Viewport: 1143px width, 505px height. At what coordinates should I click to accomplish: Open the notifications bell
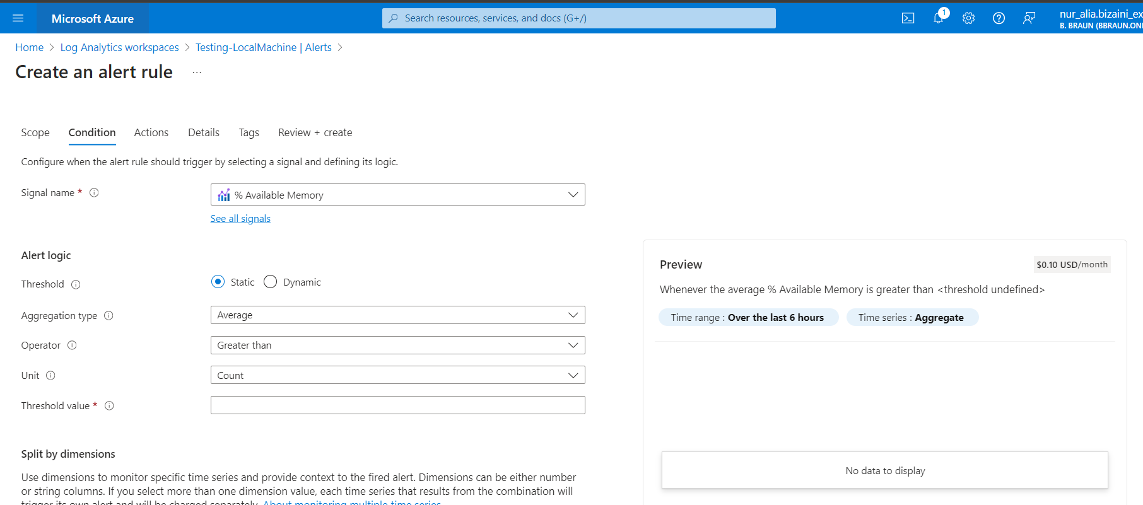pos(939,18)
